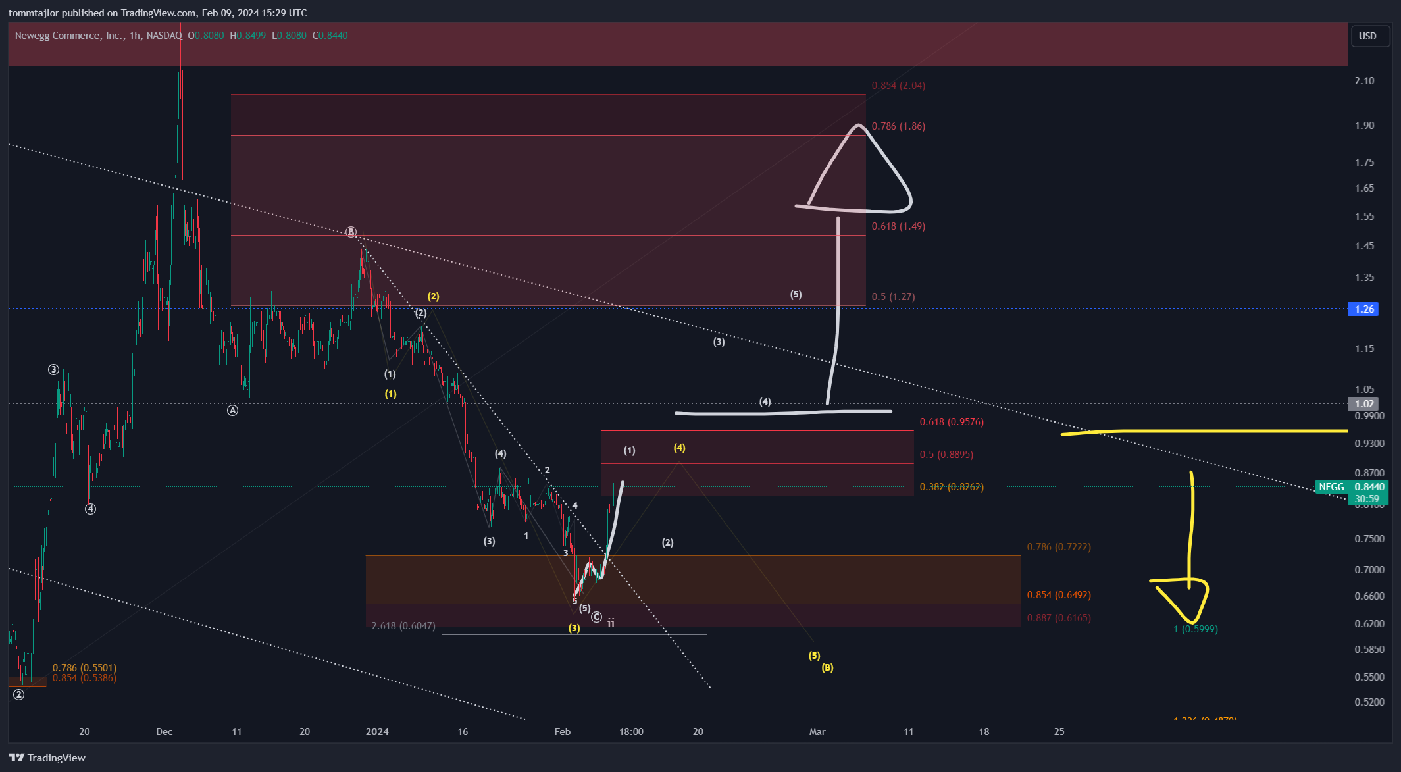Click the 0.786 (0.7222) level label
This screenshot has height=772, width=1401.
(1059, 547)
